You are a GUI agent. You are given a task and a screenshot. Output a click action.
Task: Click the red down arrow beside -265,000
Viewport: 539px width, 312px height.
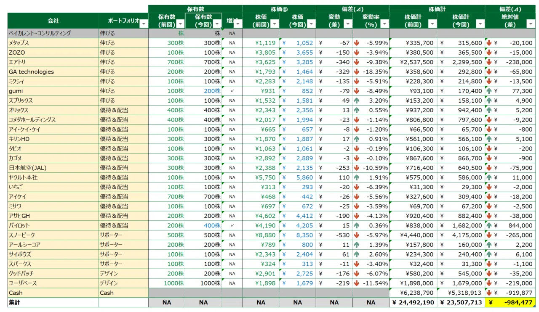point(489,235)
